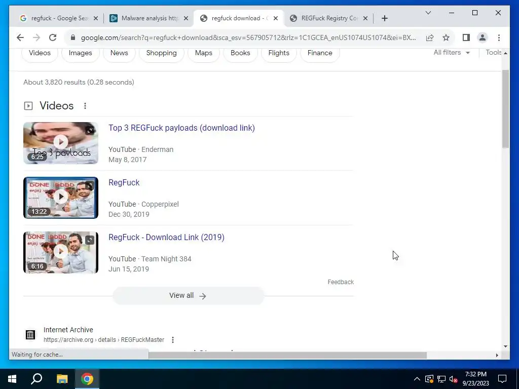519x389 pixels.
Task: Filter results by Finance
Action: pyautogui.click(x=320, y=53)
